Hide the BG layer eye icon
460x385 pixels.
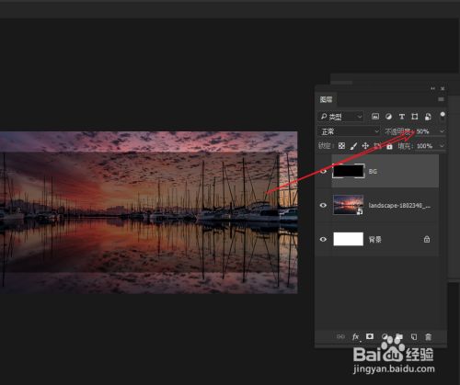point(323,171)
